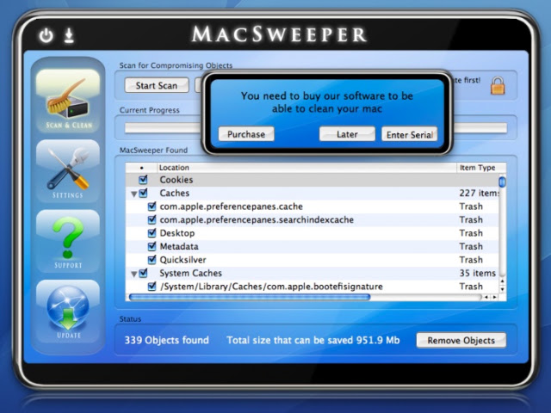Click the com.apple.preferencepanes.searchindexcache entry
The height and width of the screenshot is (413, 551).
pyautogui.click(x=257, y=220)
